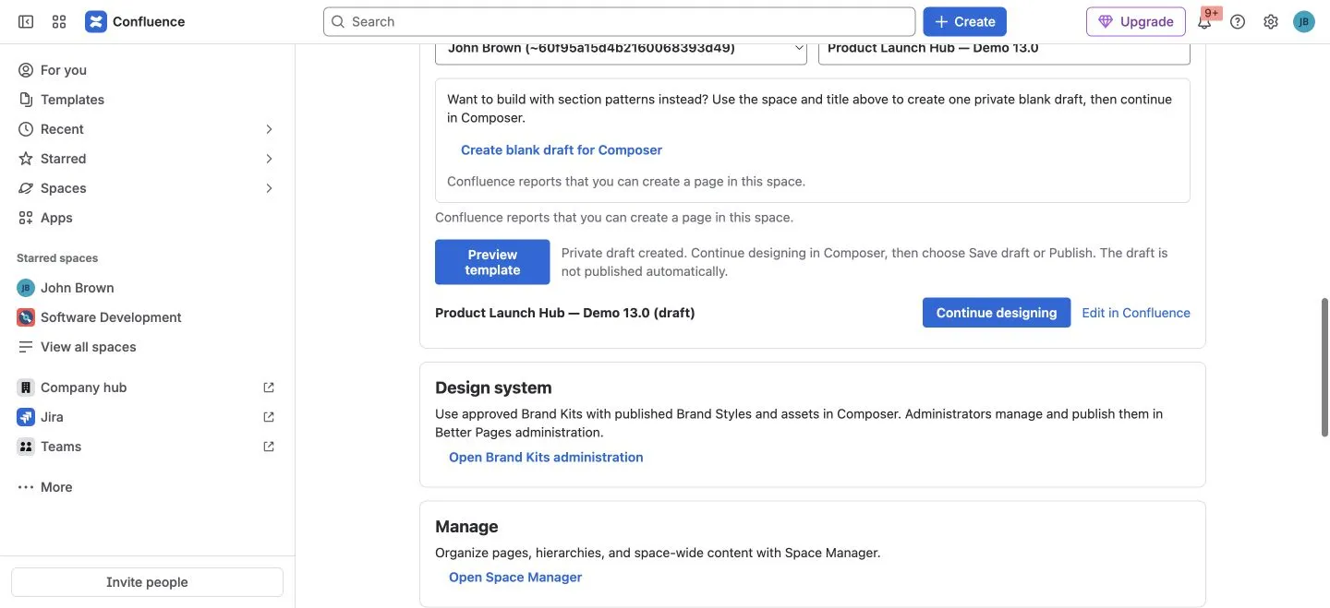The width and height of the screenshot is (1330, 608).
Task: Click the Apps grid icon
Action: coord(26,218)
